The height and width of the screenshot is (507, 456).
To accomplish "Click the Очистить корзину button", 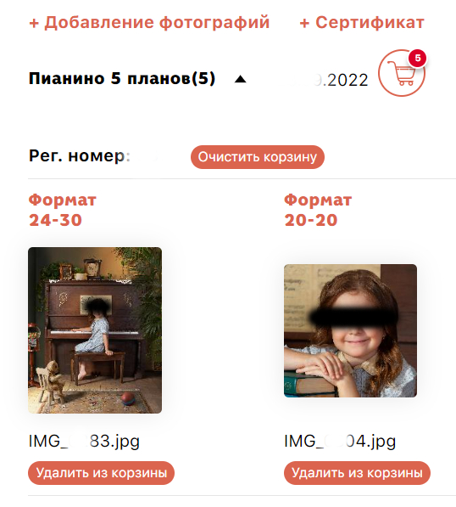I will click(x=258, y=157).
